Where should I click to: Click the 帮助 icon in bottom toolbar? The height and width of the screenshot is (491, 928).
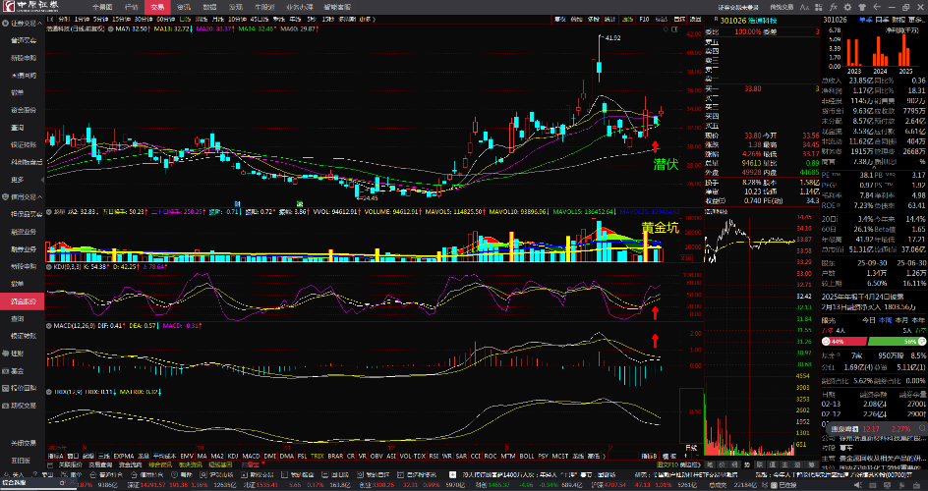(x=182, y=474)
